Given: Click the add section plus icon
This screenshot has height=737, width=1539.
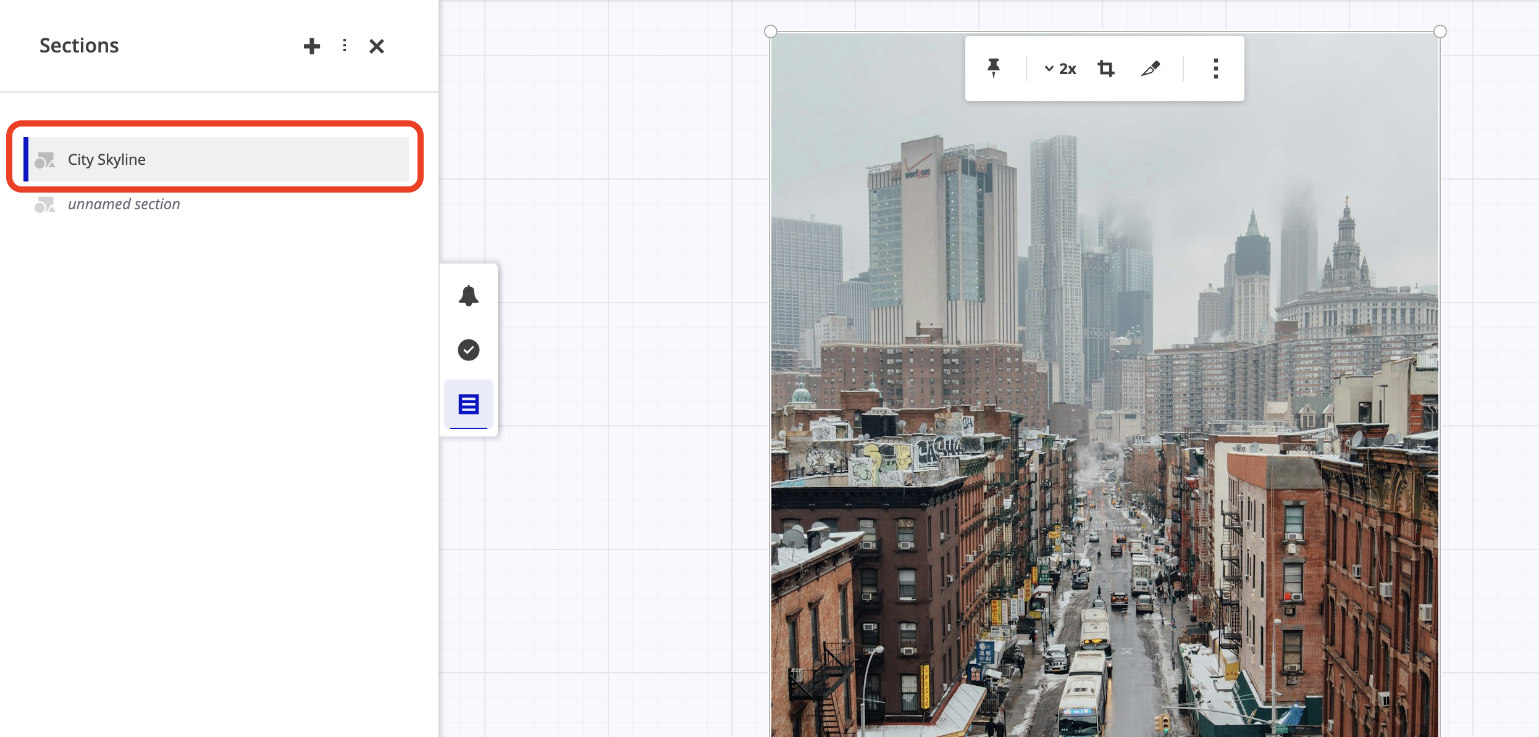Looking at the screenshot, I should (x=312, y=46).
